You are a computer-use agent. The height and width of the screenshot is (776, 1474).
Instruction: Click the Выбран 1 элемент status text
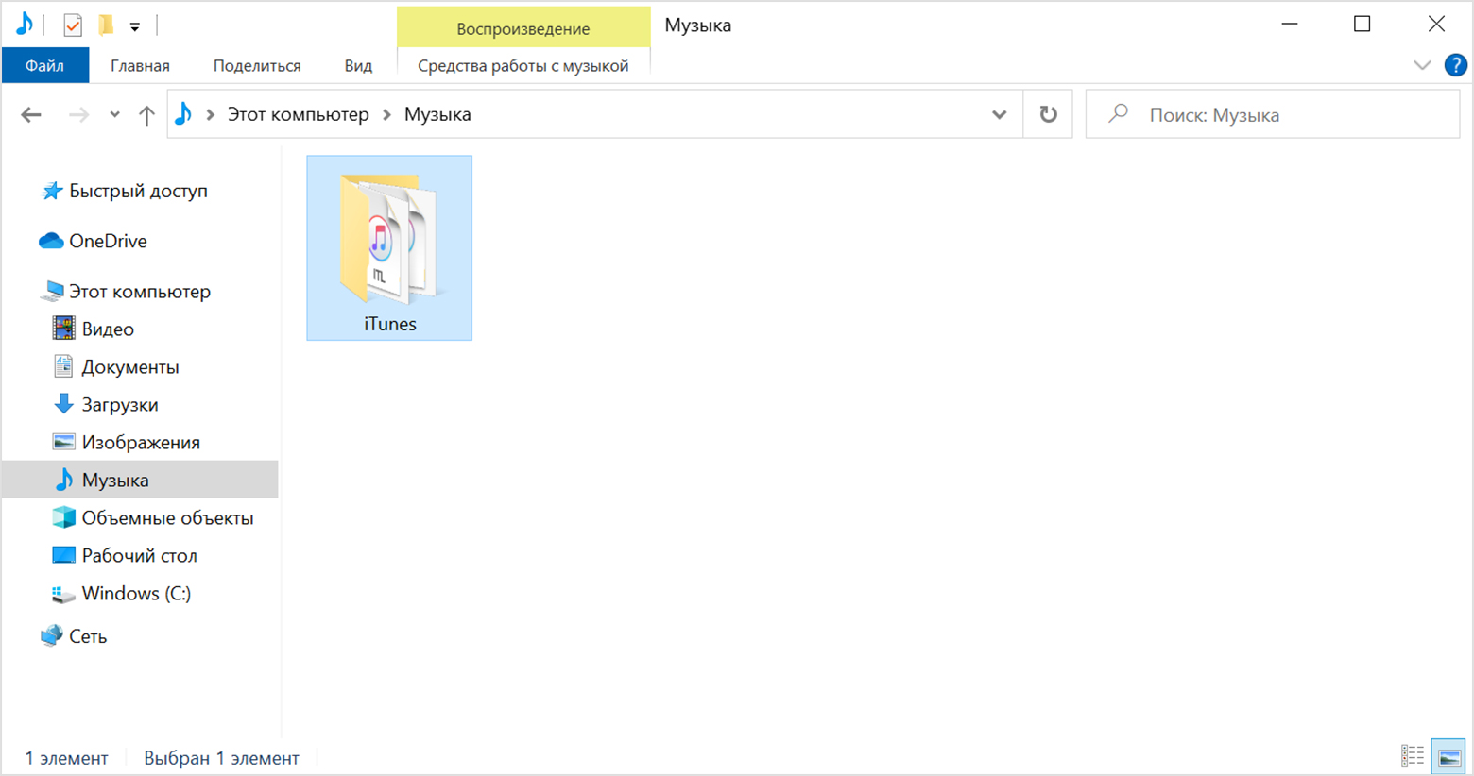click(x=221, y=758)
